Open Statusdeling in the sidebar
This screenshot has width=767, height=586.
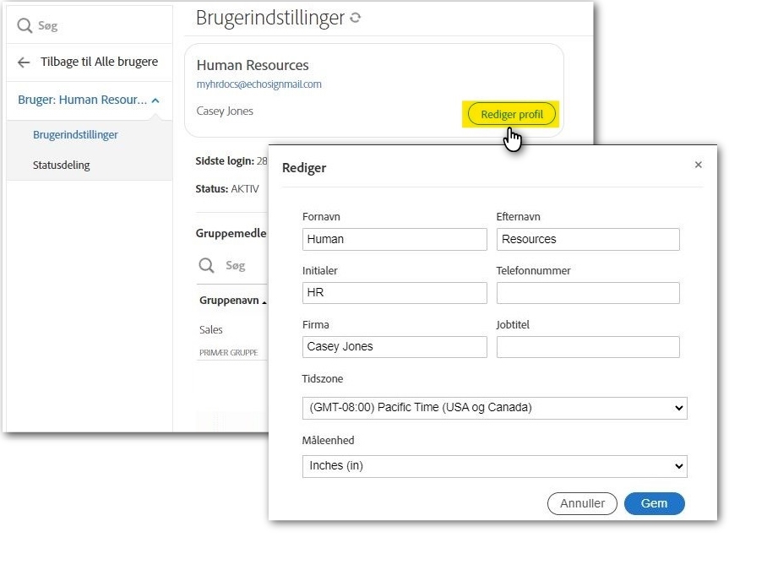tap(61, 165)
